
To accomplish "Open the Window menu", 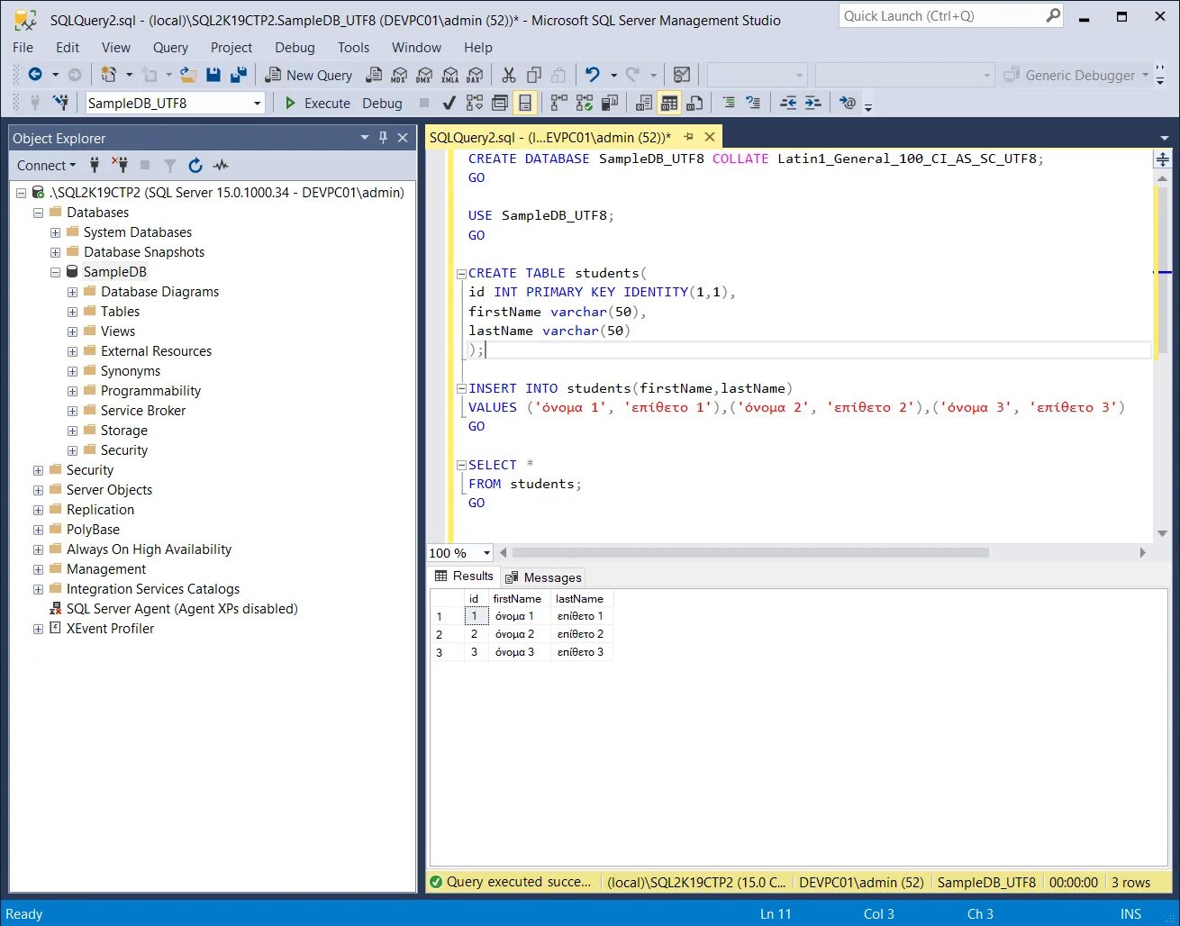I will coord(416,47).
